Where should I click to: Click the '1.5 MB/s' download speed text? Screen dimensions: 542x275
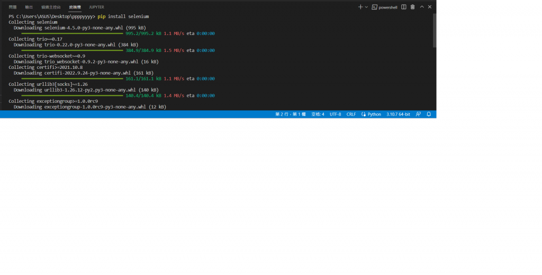(174, 50)
